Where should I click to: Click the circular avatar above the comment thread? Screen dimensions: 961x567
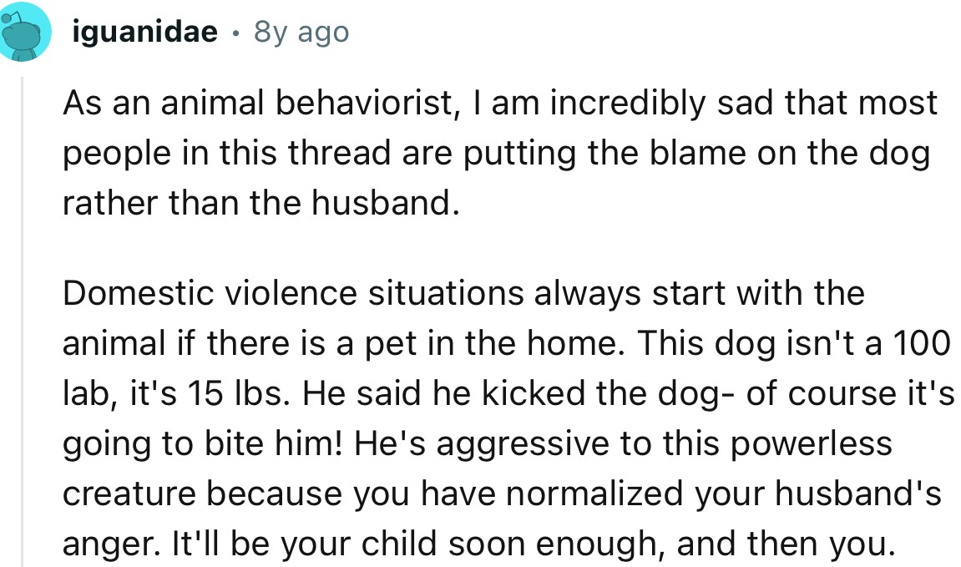coord(25,31)
